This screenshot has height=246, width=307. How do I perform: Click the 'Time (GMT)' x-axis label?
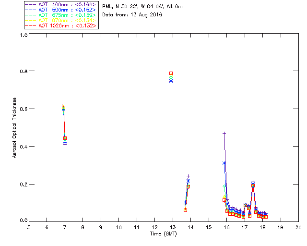pyautogui.click(x=163, y=234)
